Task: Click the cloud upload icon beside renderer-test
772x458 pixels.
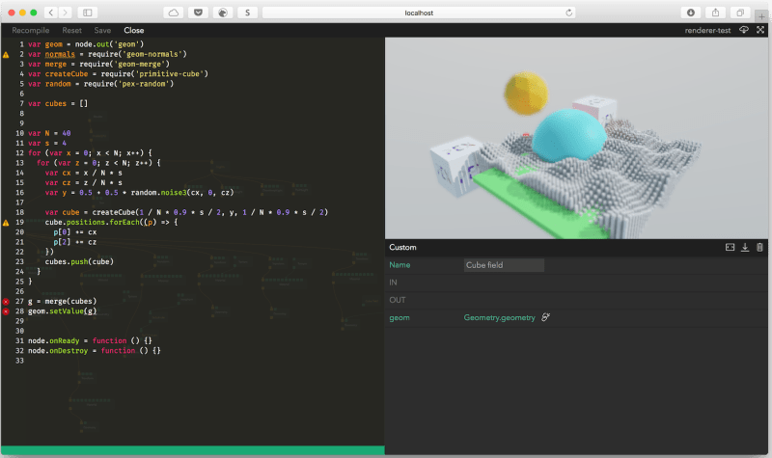Action: pos(744,30)
